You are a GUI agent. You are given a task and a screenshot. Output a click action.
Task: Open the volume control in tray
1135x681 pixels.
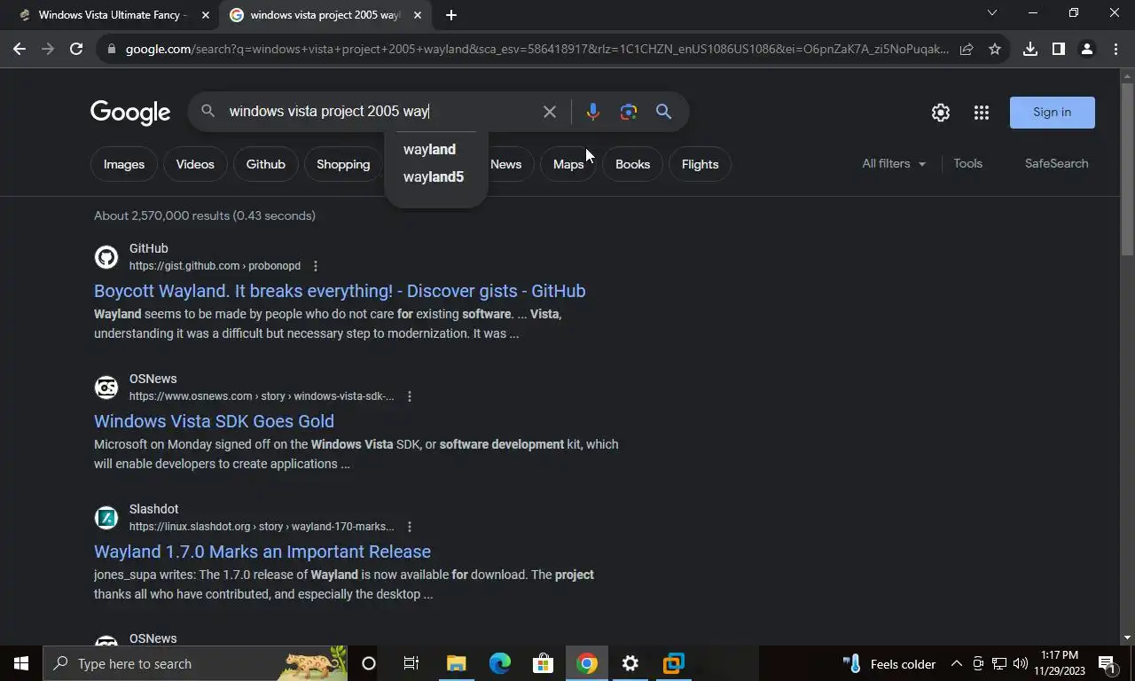(1020, 663)
